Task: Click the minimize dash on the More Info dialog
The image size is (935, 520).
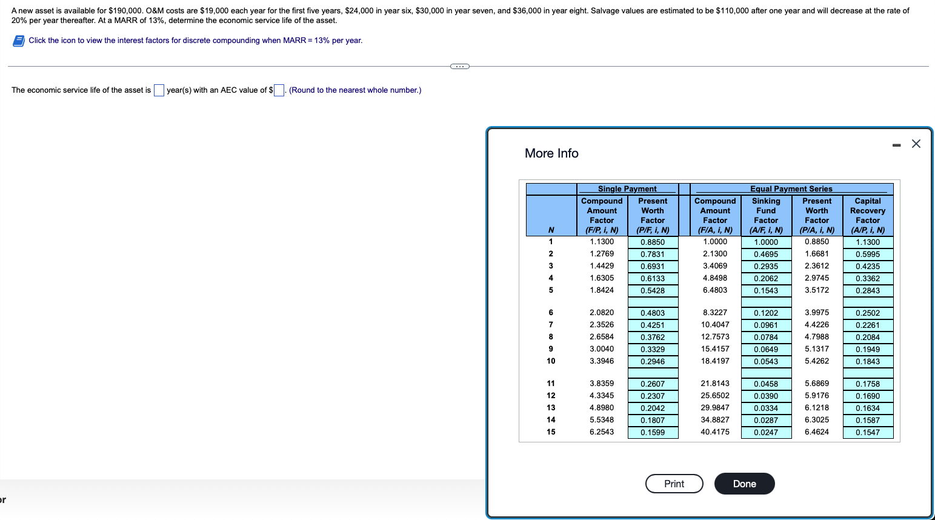Action: click(x=896, y=144)
